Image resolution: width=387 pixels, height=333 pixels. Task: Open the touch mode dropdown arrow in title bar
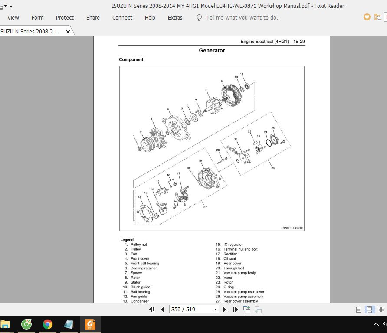point(6,6)
